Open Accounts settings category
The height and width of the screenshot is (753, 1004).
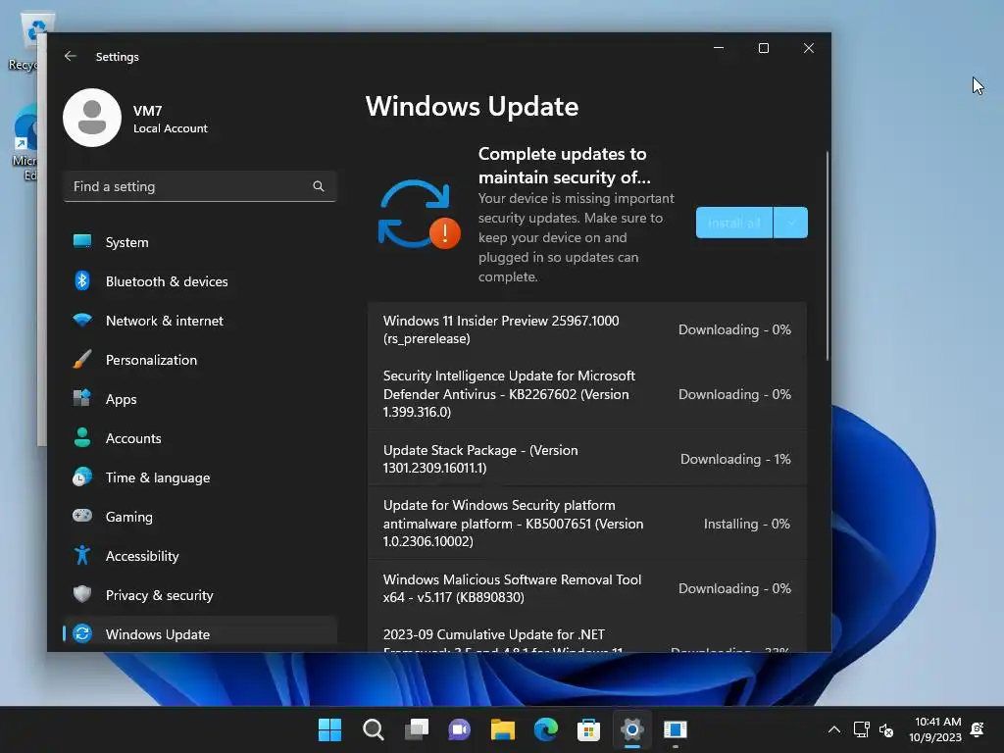[200, 438]
